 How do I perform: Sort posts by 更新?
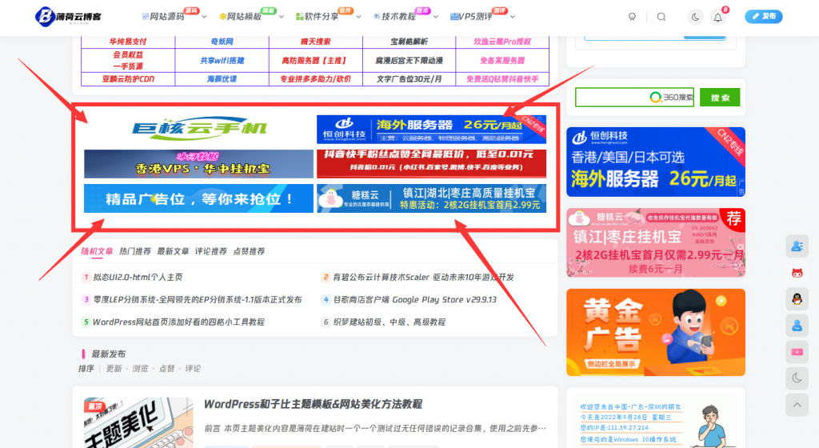pyautogui.click(x=114, y=369)
